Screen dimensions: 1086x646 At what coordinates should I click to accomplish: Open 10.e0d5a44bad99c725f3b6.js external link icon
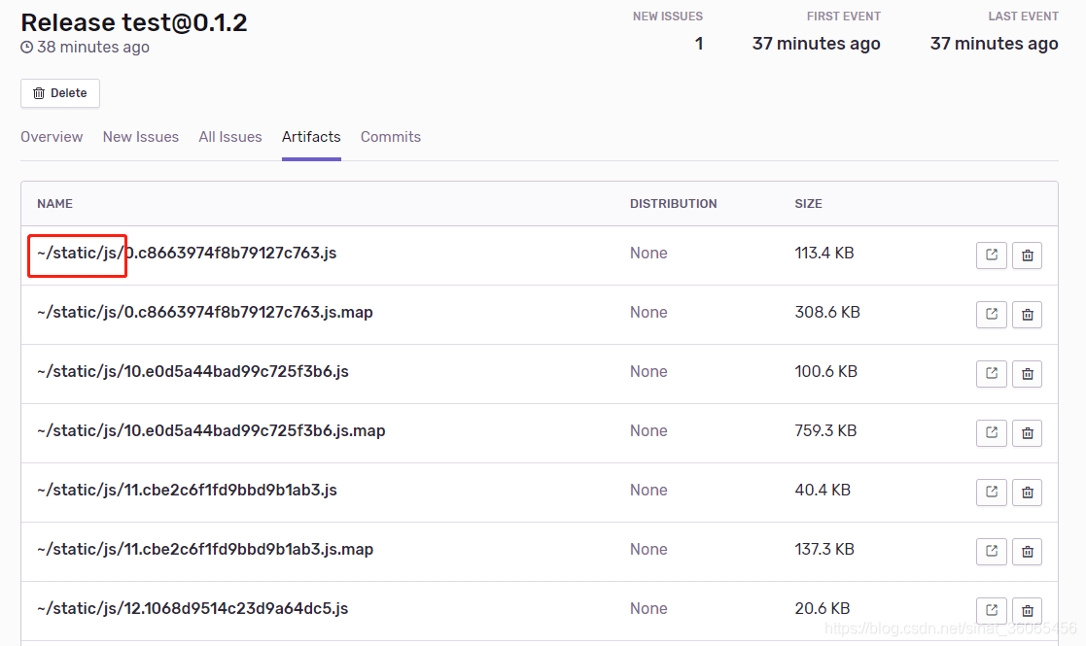[x=991, y=374]
